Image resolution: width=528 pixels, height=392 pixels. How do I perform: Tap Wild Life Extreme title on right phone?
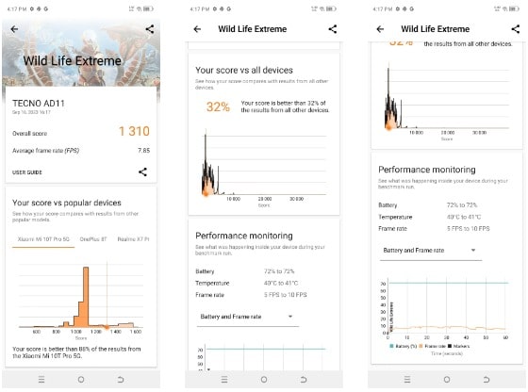click(435, 29)
